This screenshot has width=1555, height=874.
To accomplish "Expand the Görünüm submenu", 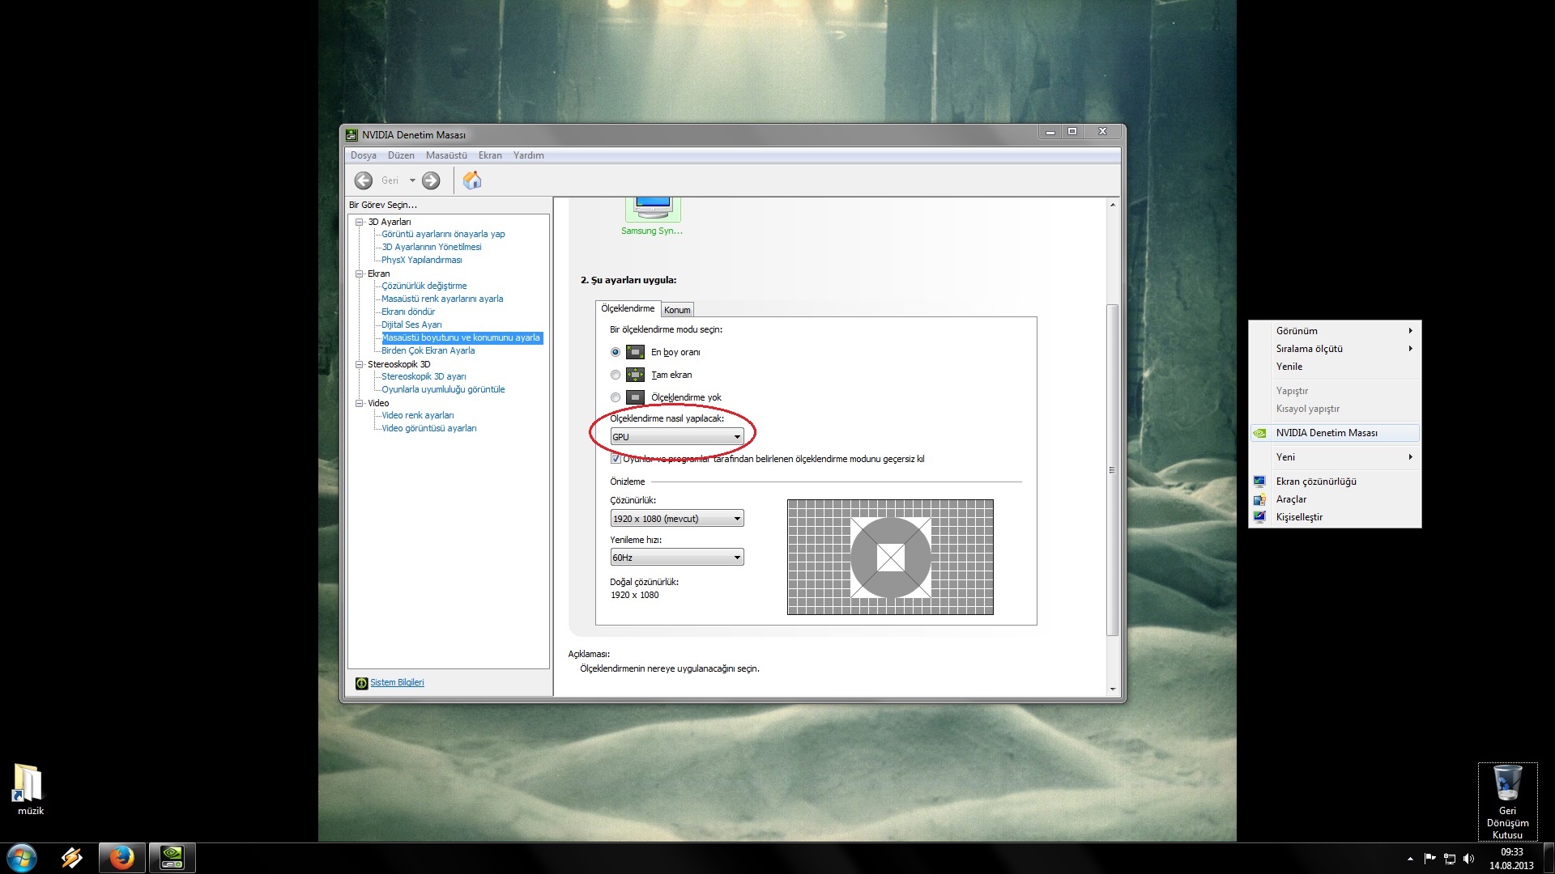I will pyautogui.click(x=1336, y=331).
